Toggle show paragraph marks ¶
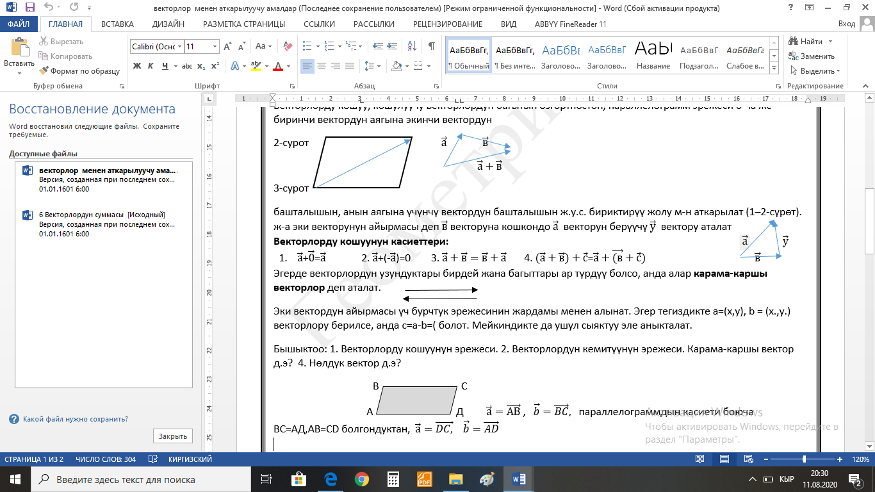The width and height of the screenshot is (875, 492). pyautogui.click(x=432, y=47)
